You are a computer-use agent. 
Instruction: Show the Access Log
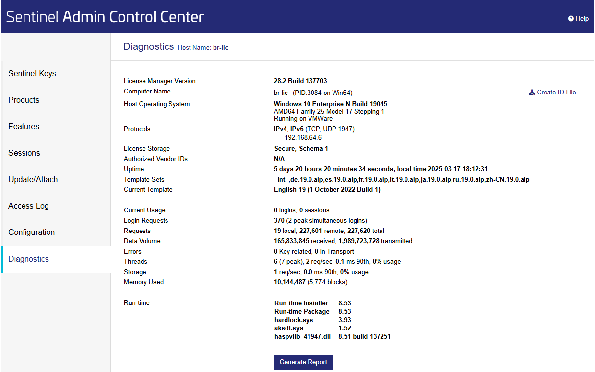click(28, 206)
